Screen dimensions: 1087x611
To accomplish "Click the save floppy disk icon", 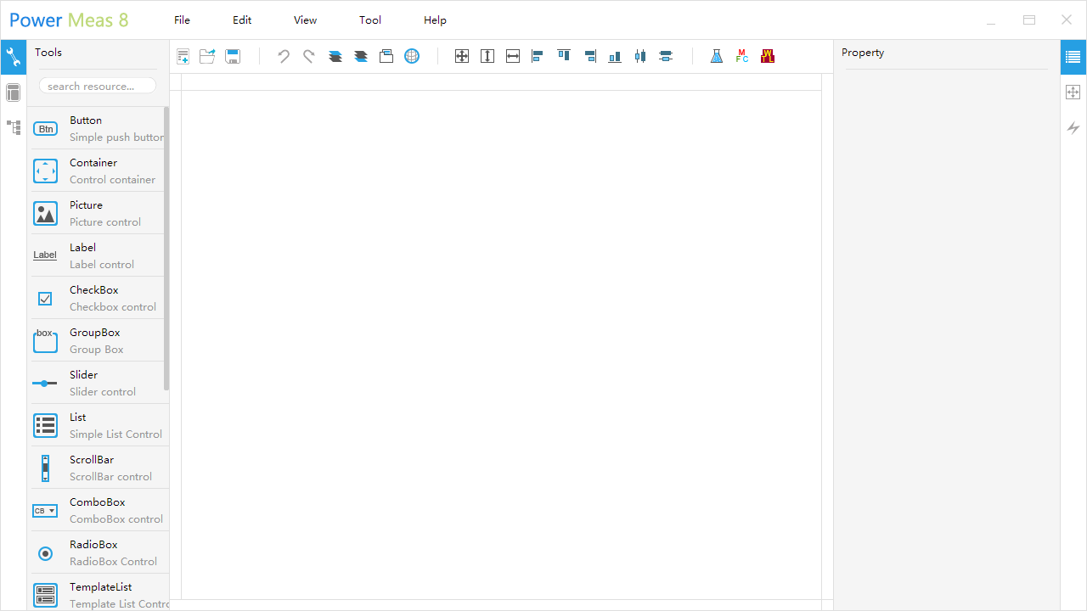I will click(233, 57).
